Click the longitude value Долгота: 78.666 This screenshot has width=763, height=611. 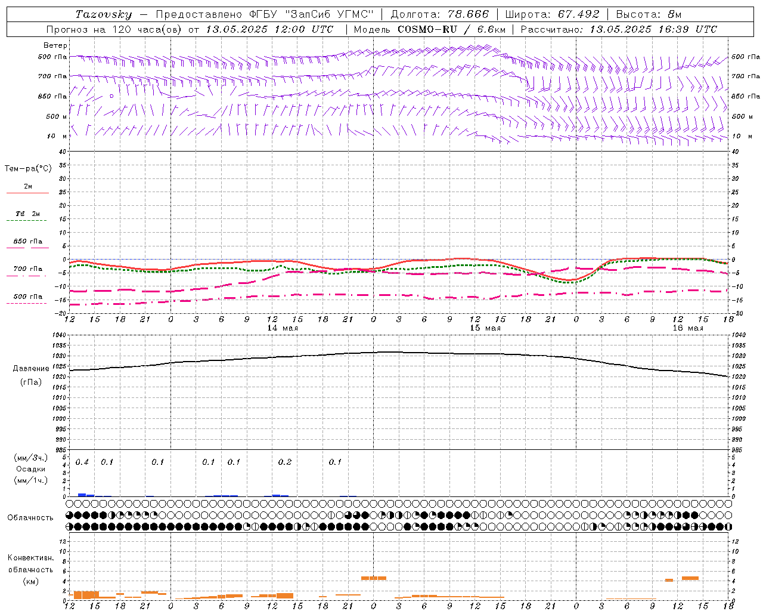[x=439, y=14]
